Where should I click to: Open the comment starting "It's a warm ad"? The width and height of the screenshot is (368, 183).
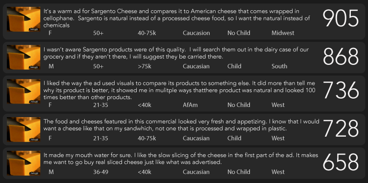[x=176, y=18]
